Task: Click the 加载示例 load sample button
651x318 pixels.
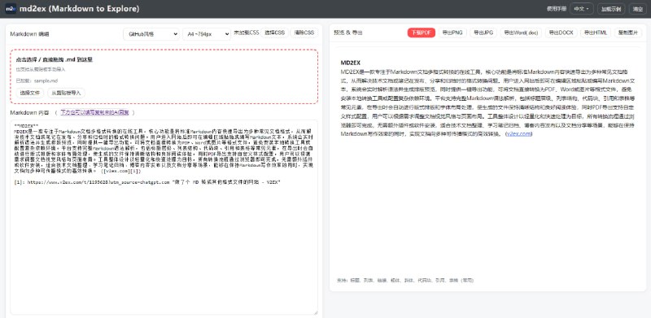Action: (x=611, y=9)
